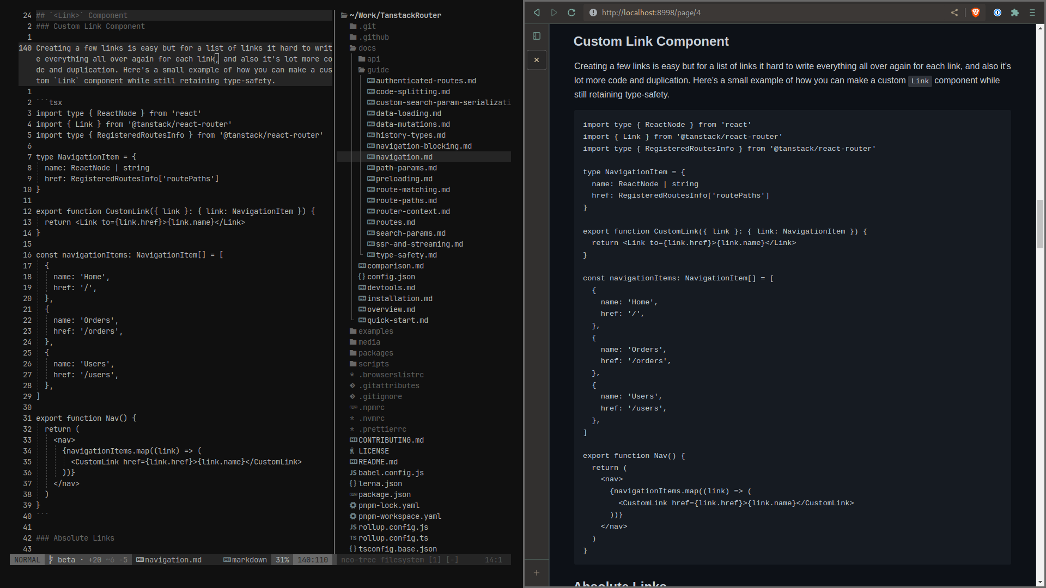Click the share icon in address bar

coord(954,13)
